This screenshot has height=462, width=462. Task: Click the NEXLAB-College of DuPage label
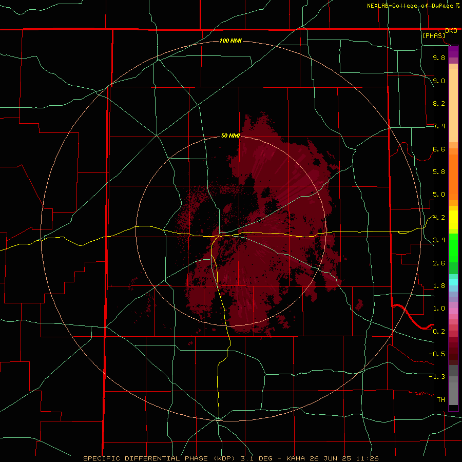410,6
